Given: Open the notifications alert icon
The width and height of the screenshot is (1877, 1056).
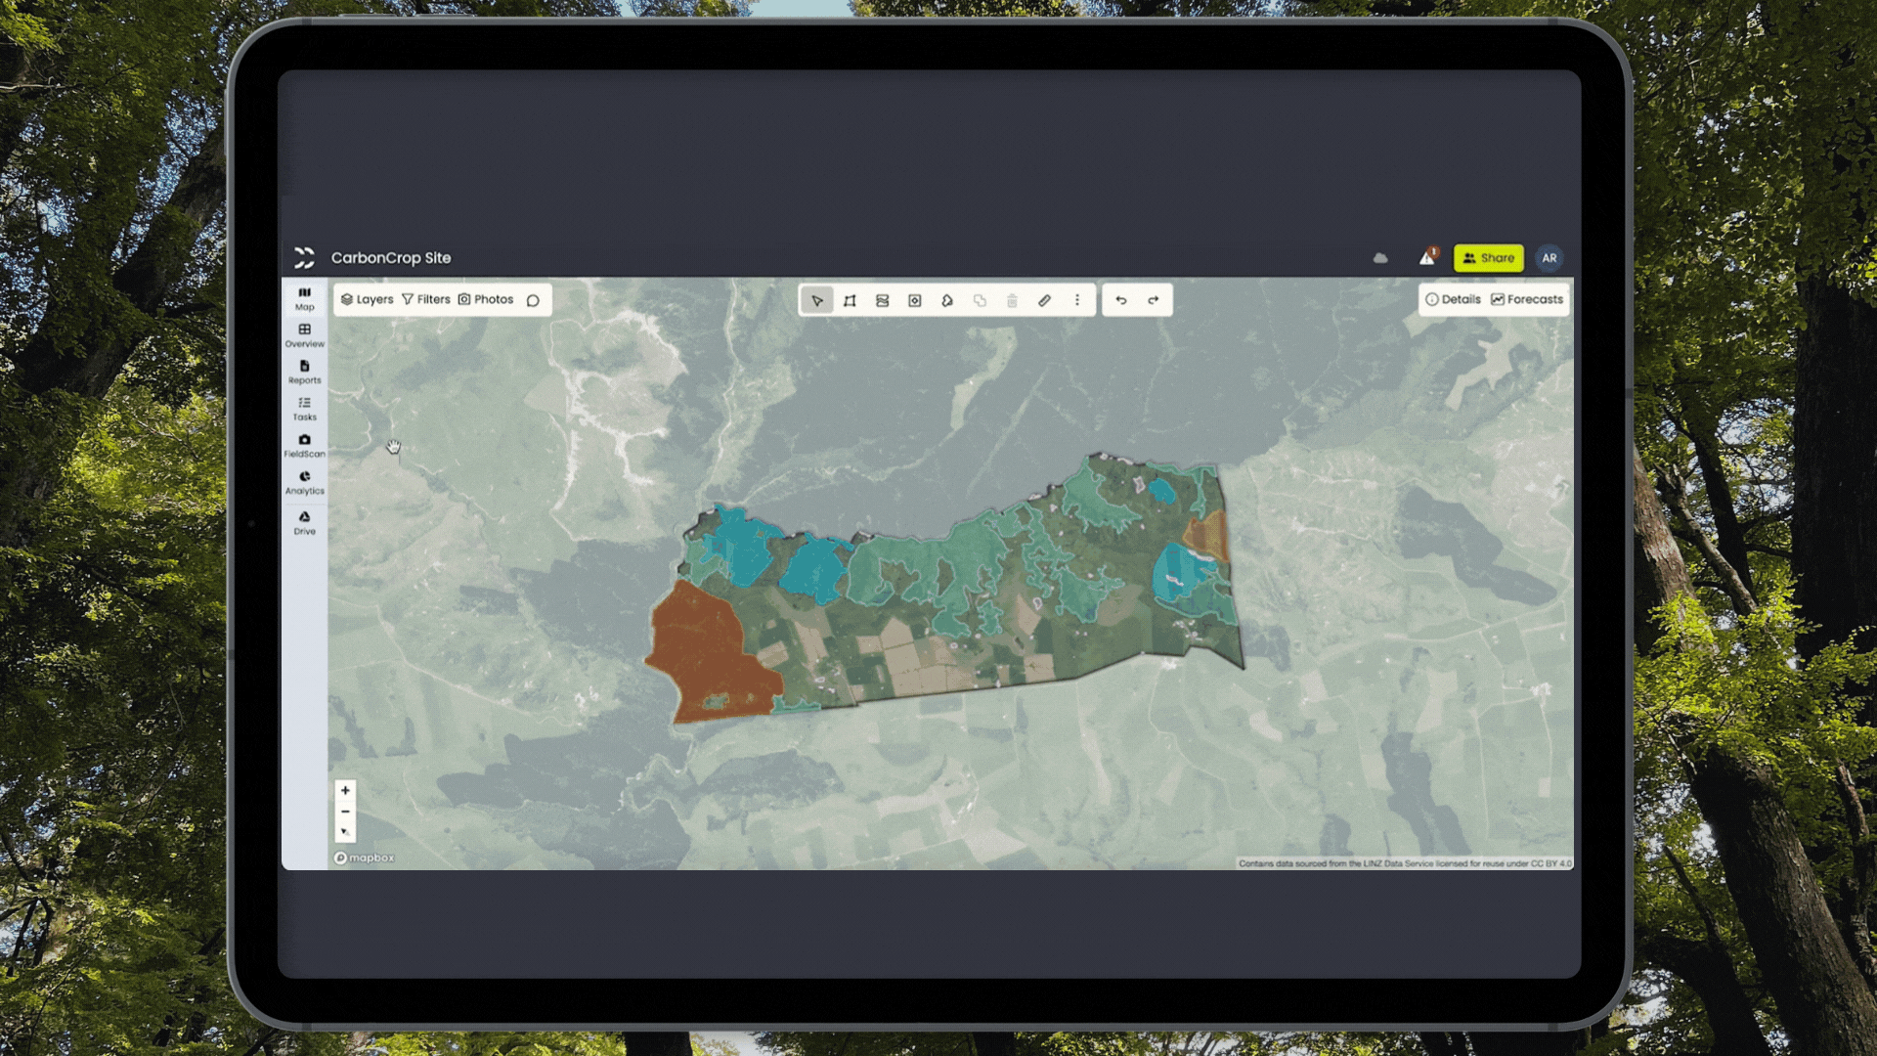Looking at the screenshot, I should click(x=1427, y=257).
